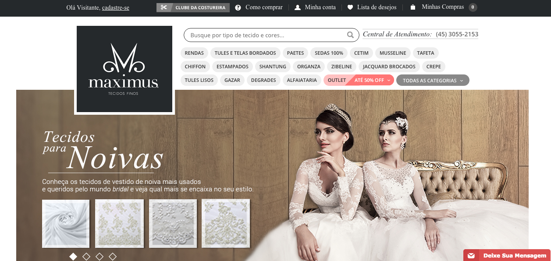Click the scissors Clube da Costureira icon
This screenshot has width=551, height=261.
(164, 7)
